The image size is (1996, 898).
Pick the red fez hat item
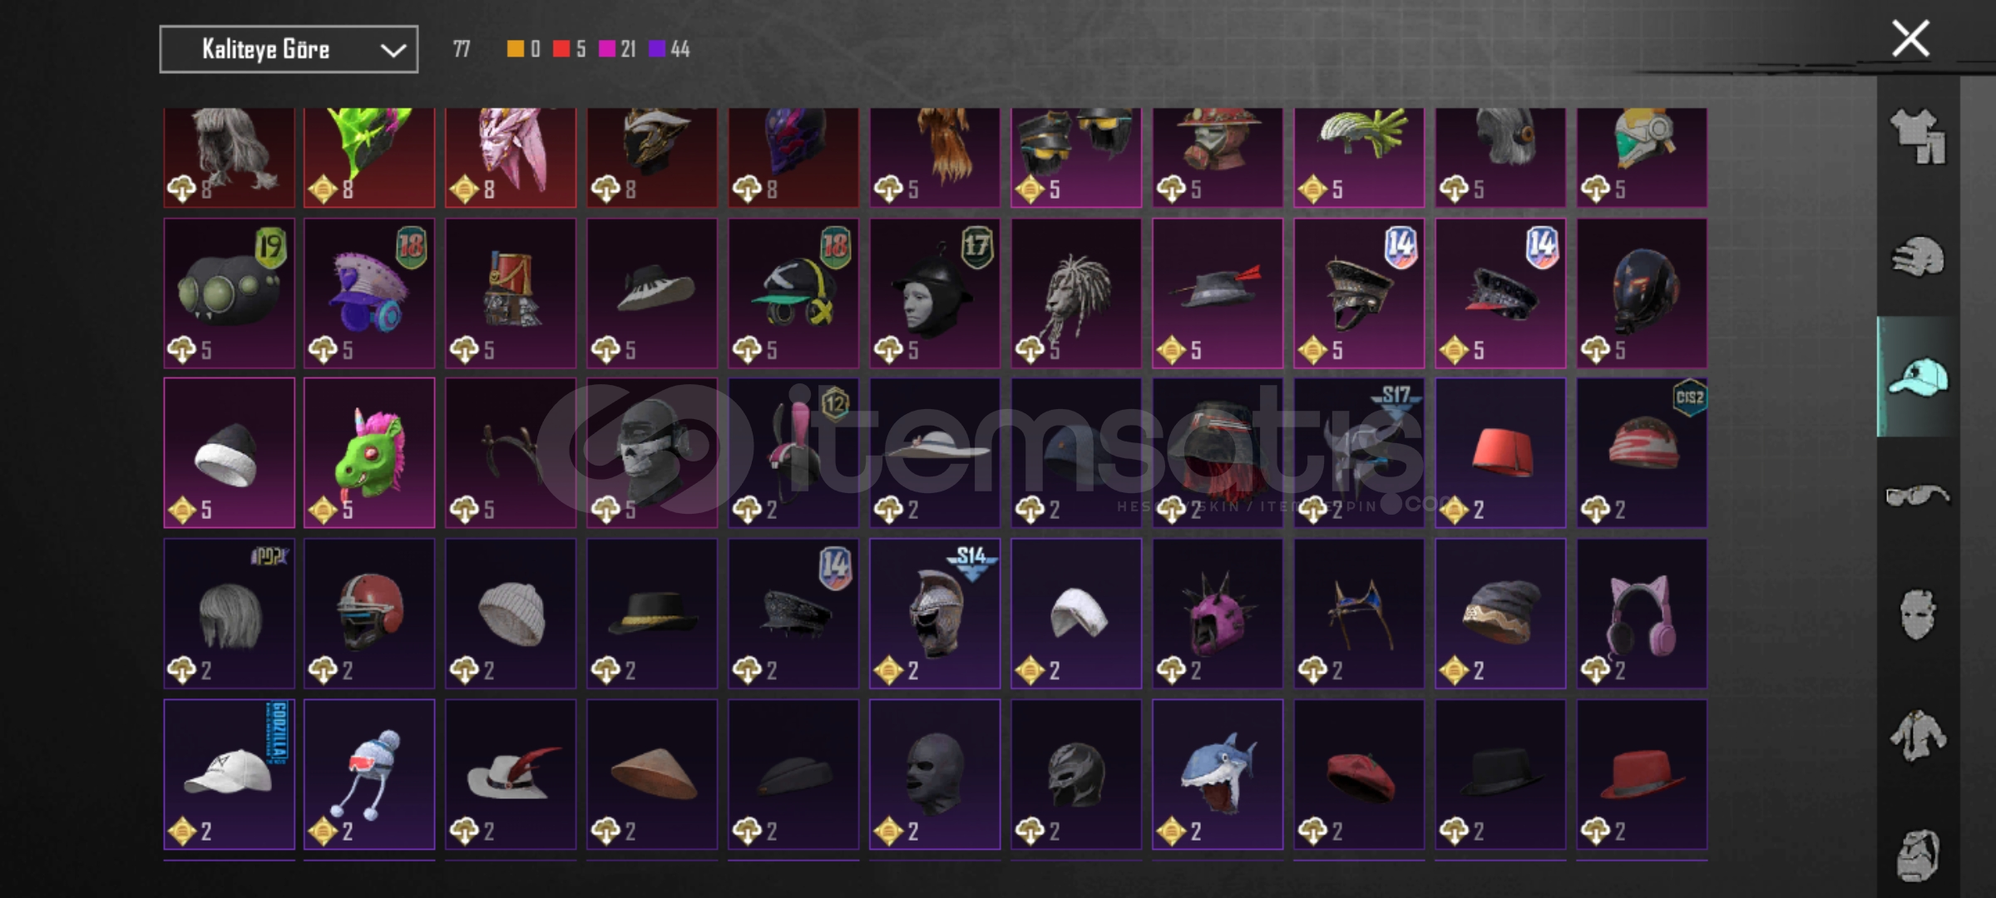[x=1500, y=453]
